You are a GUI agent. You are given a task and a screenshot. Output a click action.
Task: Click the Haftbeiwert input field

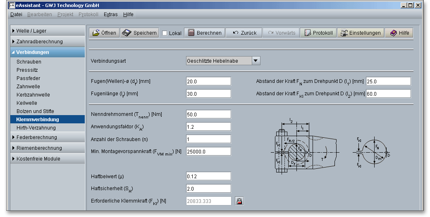[208, 176]
